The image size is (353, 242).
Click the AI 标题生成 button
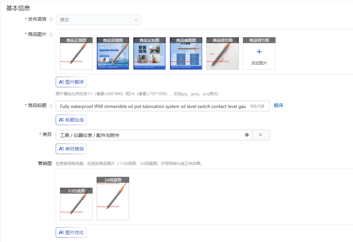[x=71, y=120]
